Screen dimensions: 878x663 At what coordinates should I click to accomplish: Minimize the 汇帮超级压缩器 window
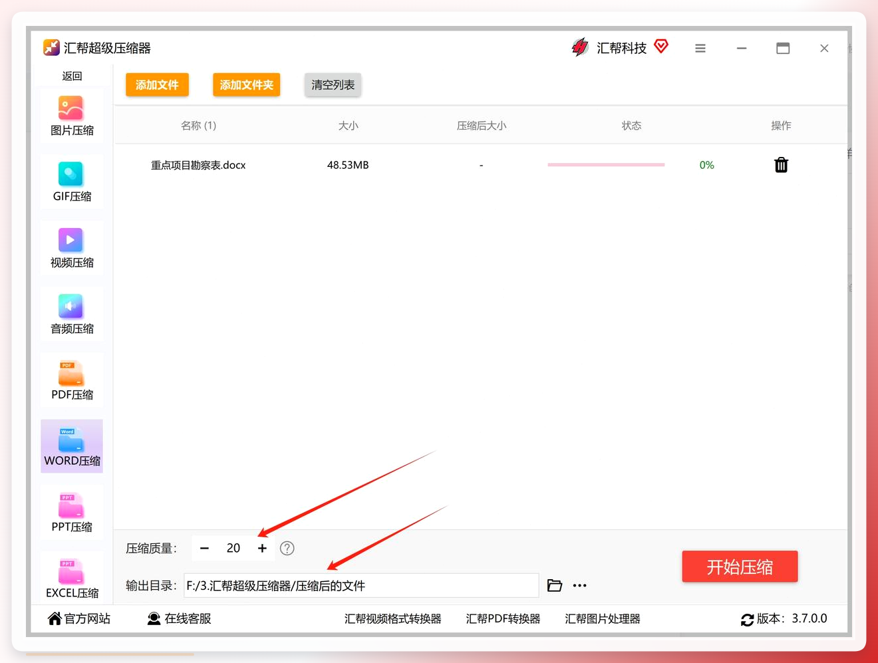742,48
